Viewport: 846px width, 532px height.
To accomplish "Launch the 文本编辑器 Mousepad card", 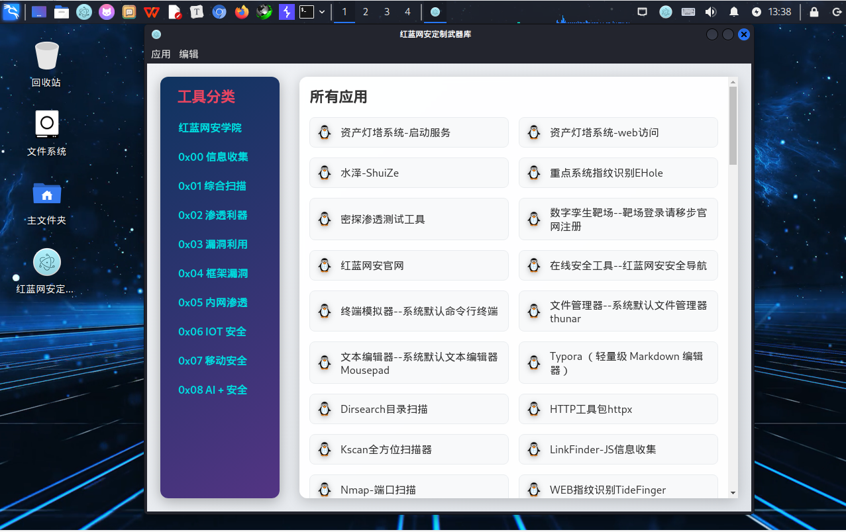I will point(409,363).
